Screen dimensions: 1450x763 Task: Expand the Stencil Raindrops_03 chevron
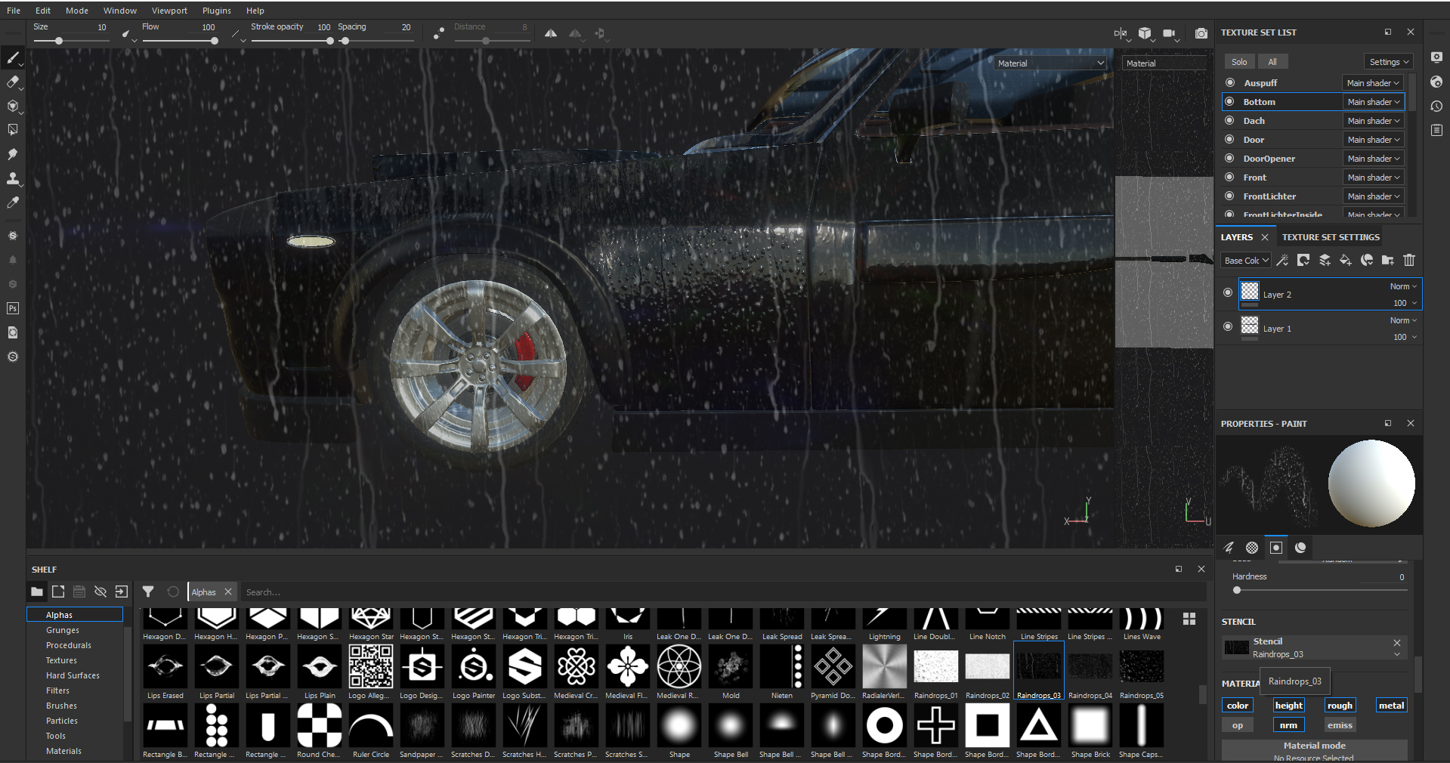pyautogui.click(x=1397, y=654)
